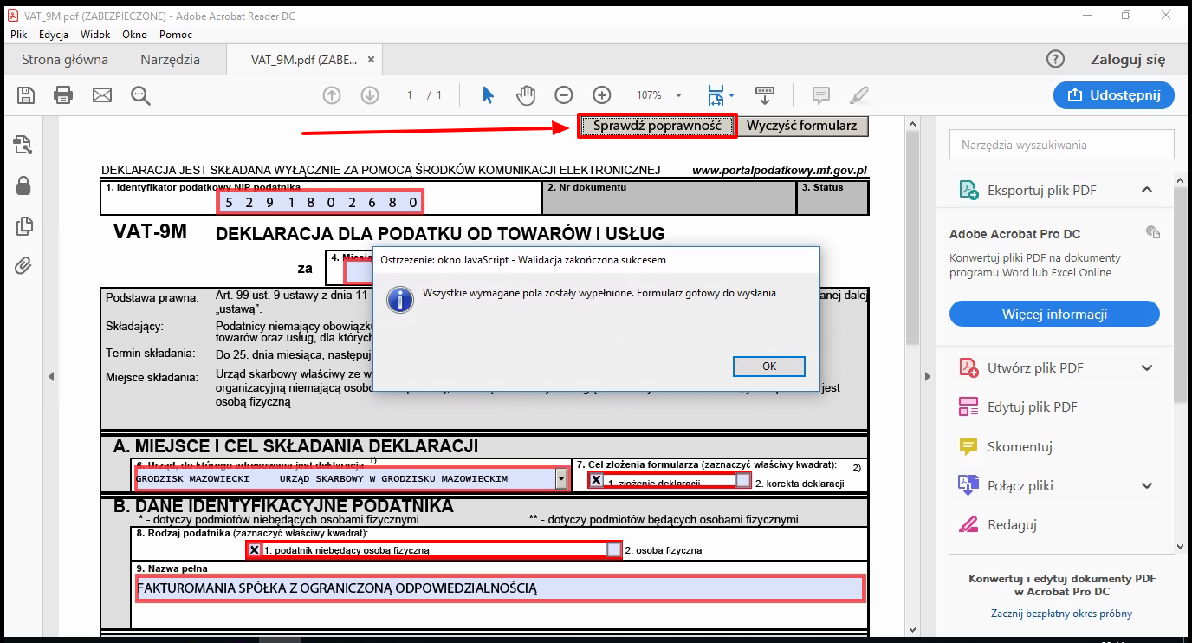Click the Wyczyść formularz button
Viewport: 1192px width, 643px height.
coord(802,126)
